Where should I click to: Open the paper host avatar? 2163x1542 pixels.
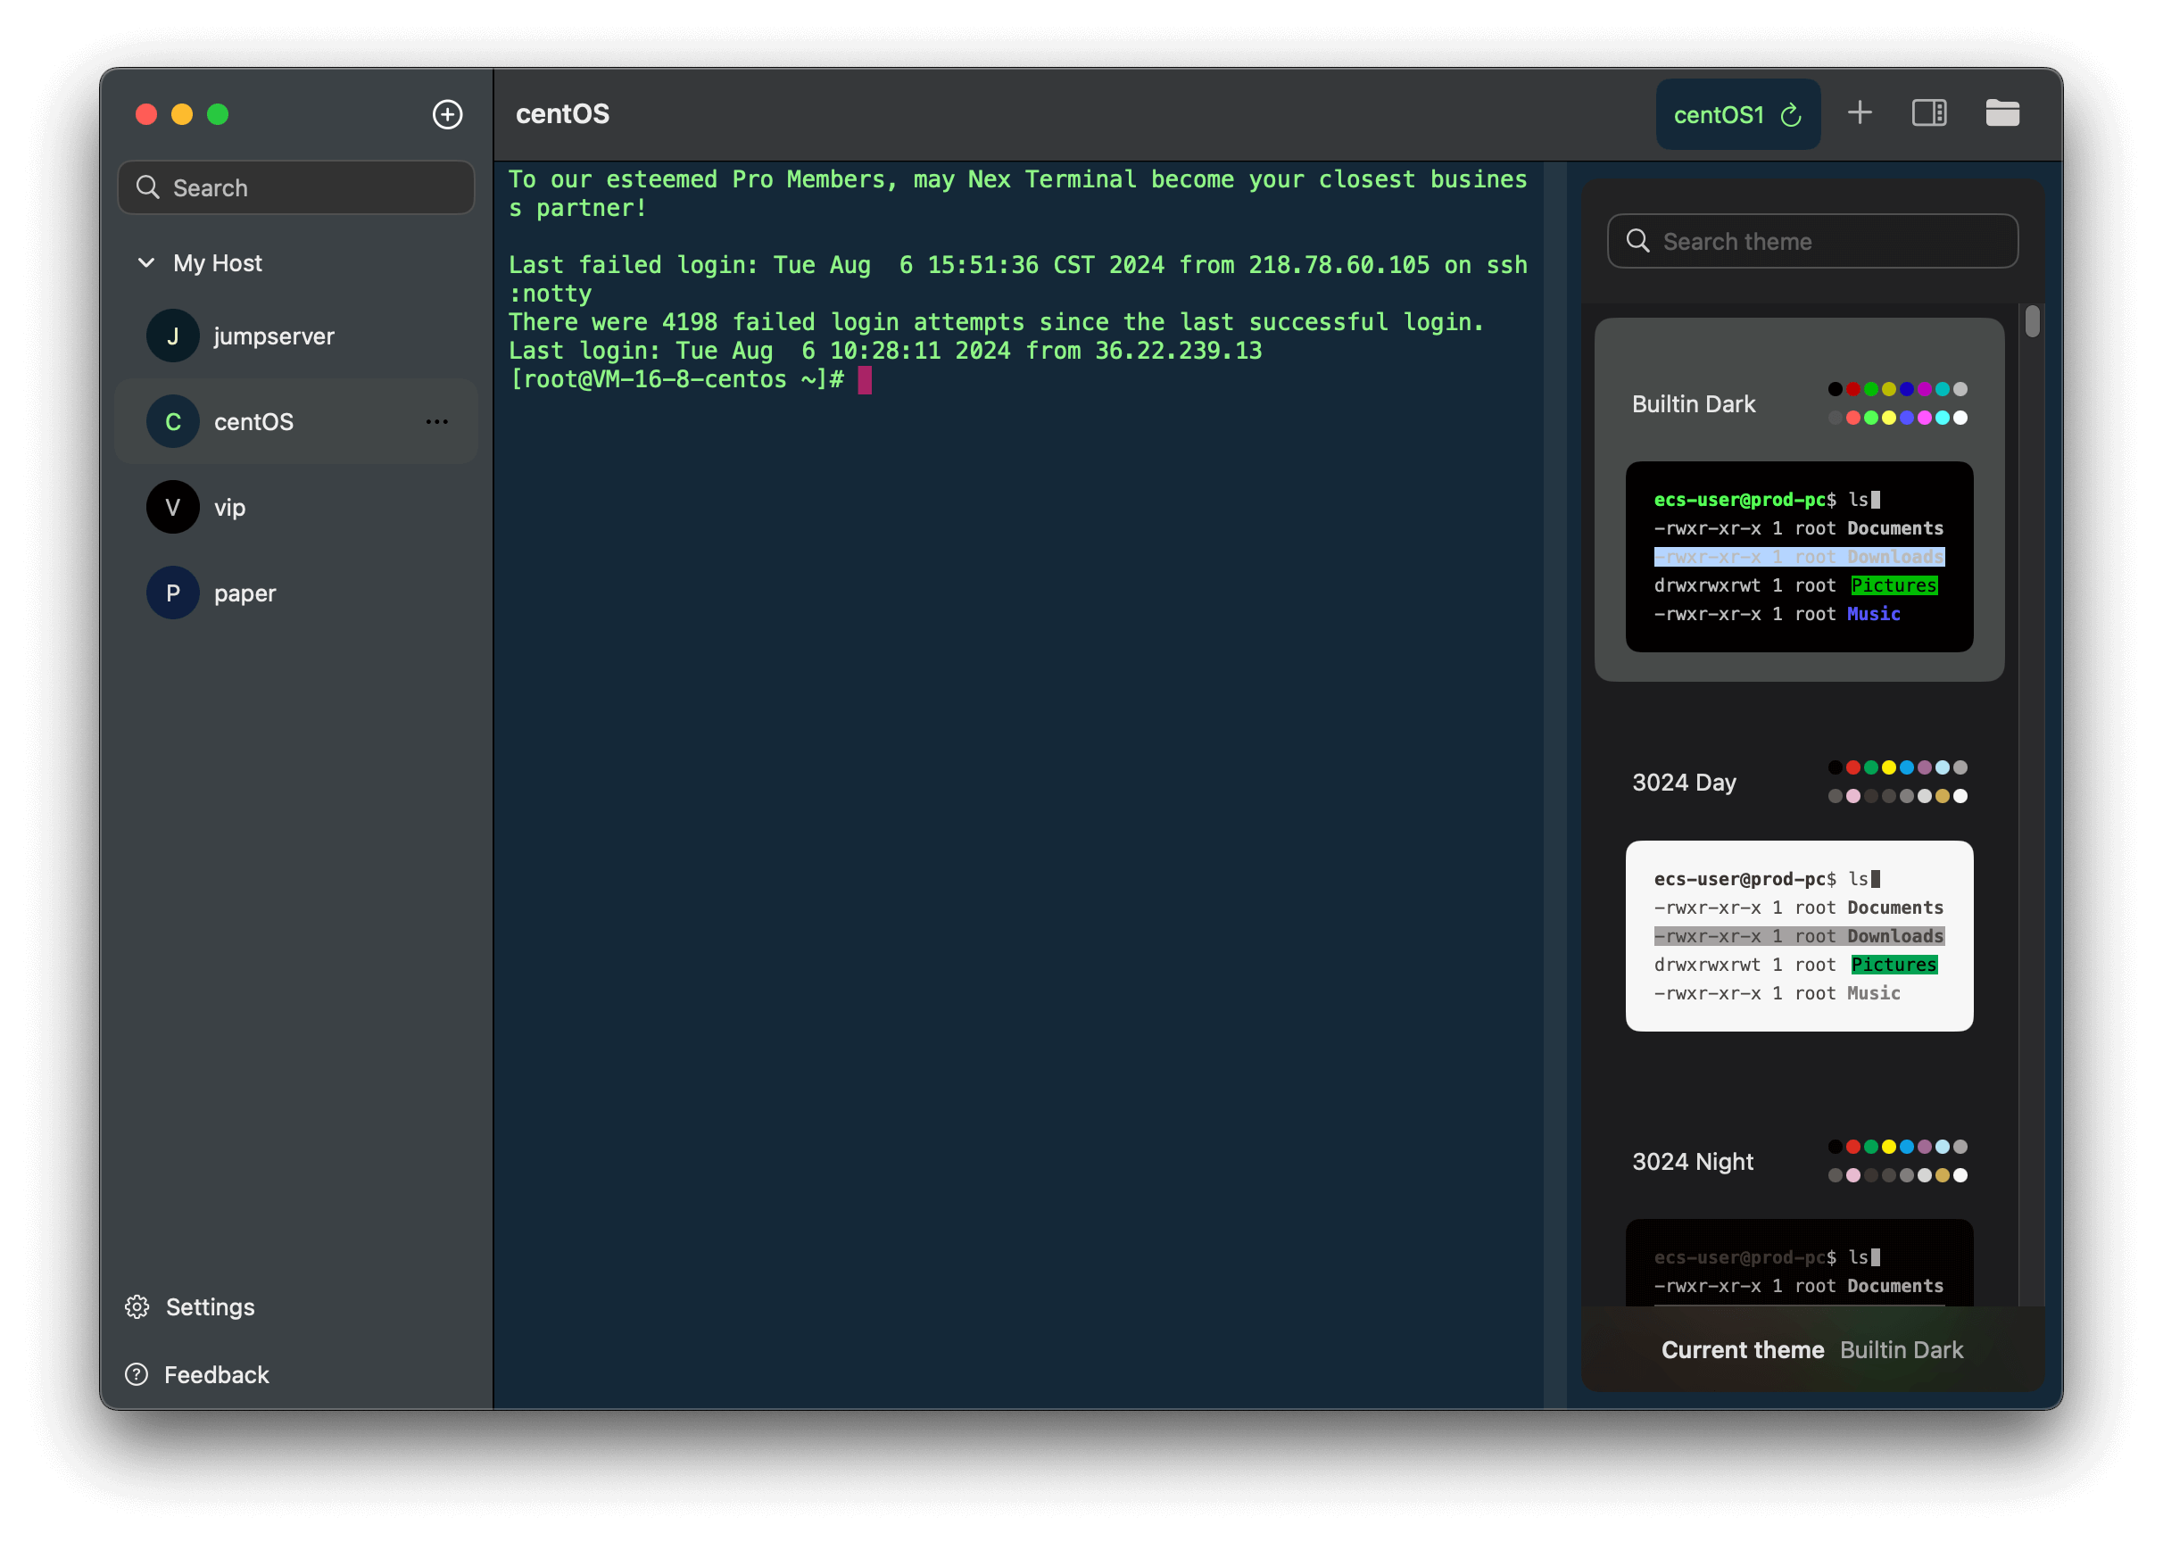[x=173, y=593]
